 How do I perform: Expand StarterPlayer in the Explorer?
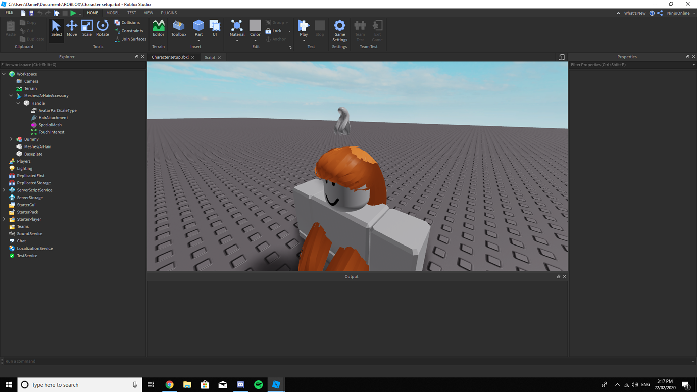[4, 219]
